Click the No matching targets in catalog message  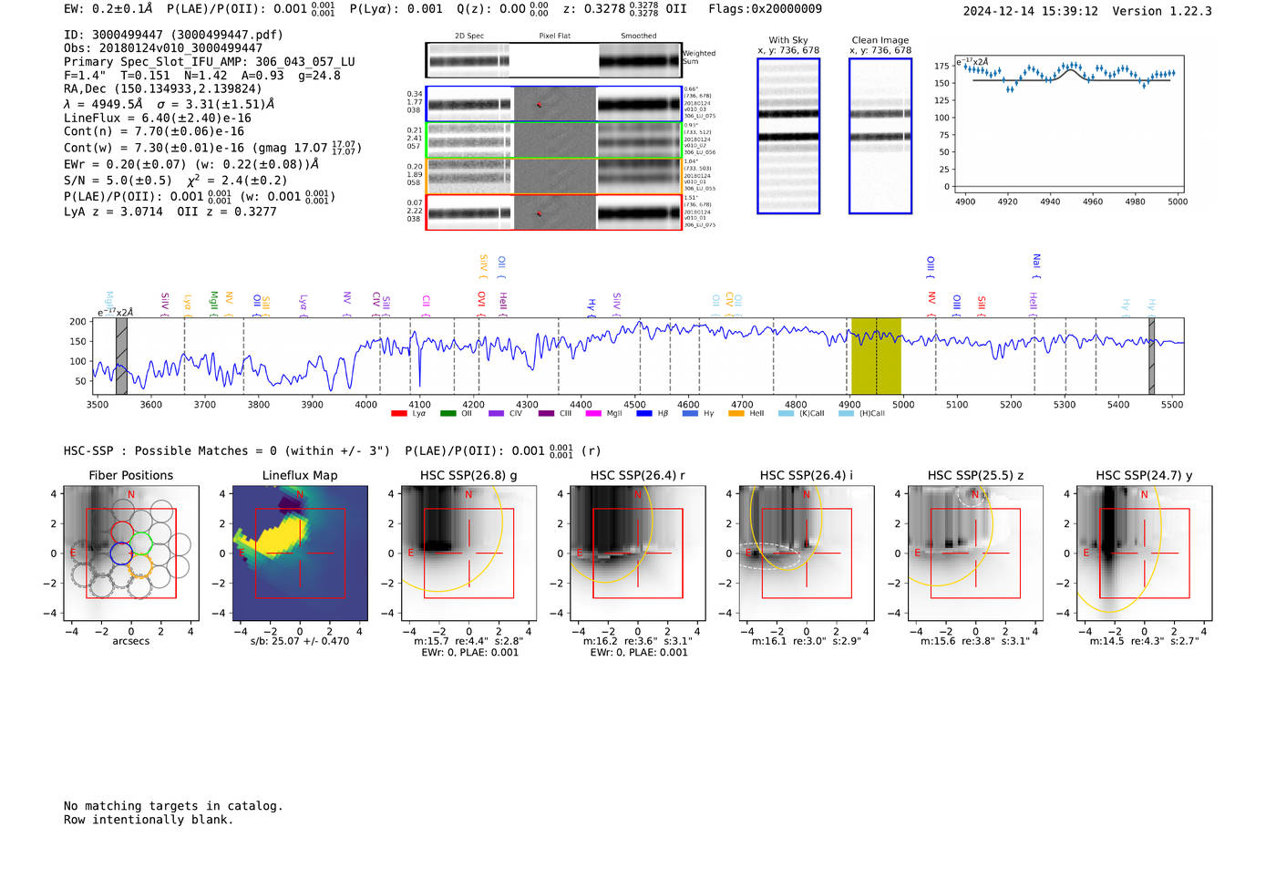[x=173, y=806]
